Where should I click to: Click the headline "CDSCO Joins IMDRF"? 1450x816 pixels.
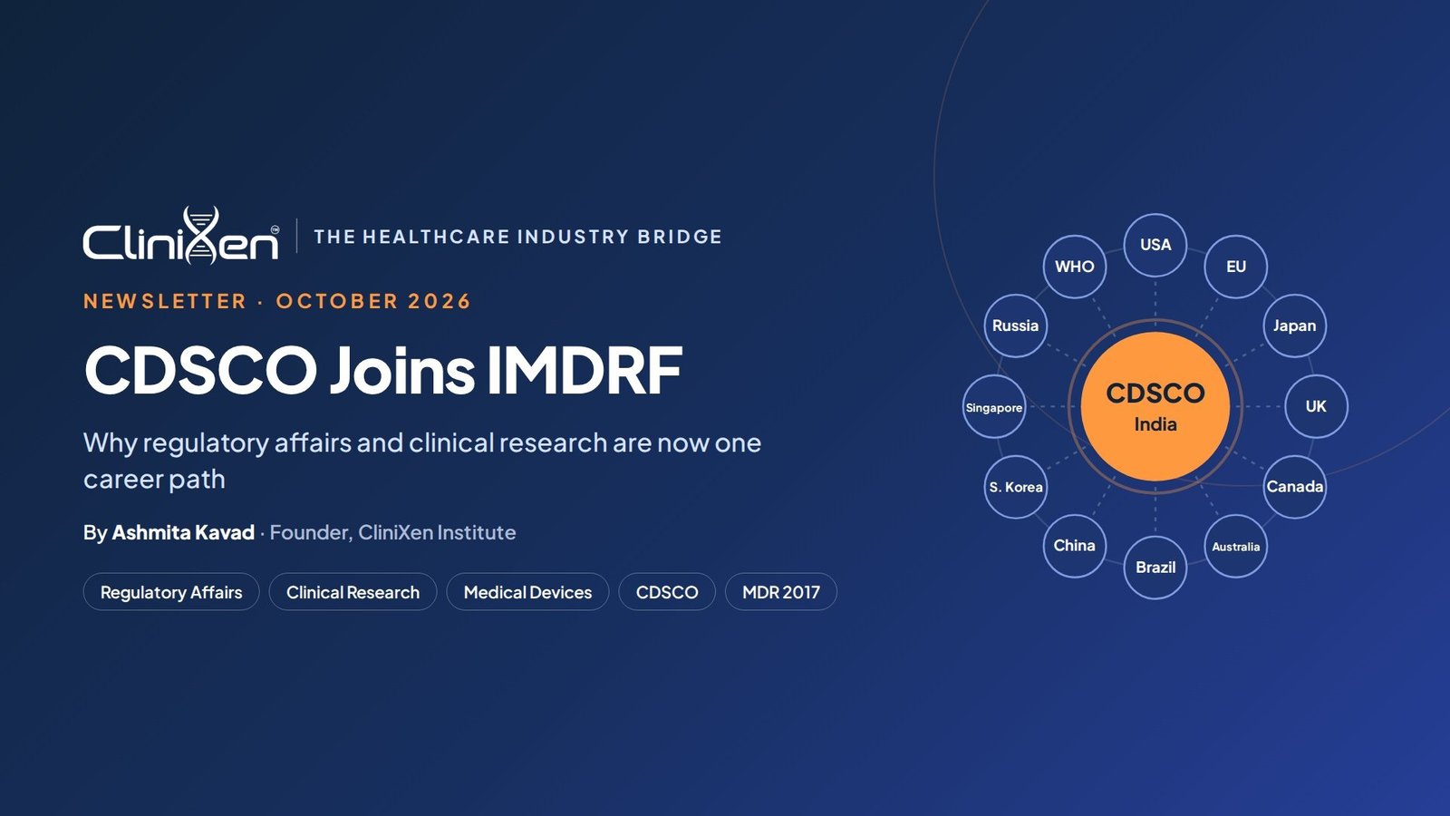[x=382, y=370]
